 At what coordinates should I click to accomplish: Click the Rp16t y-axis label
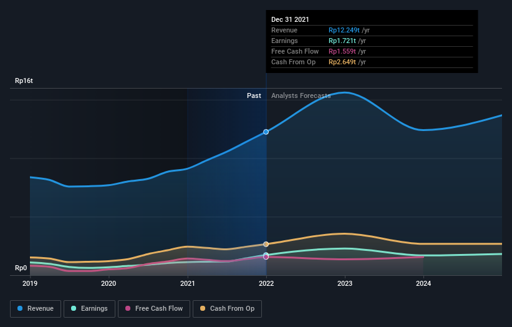pyautogui.click(x=24, y=81)
